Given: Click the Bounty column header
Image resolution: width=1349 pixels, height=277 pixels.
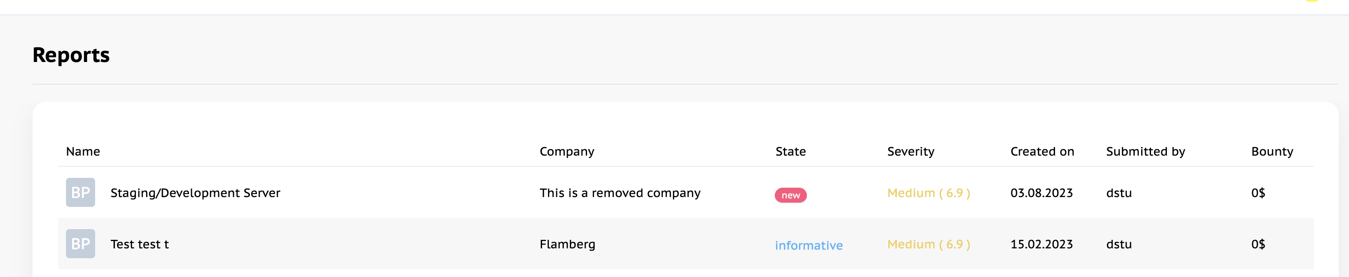Looking at the screenshot, I should click(1272, 152).
